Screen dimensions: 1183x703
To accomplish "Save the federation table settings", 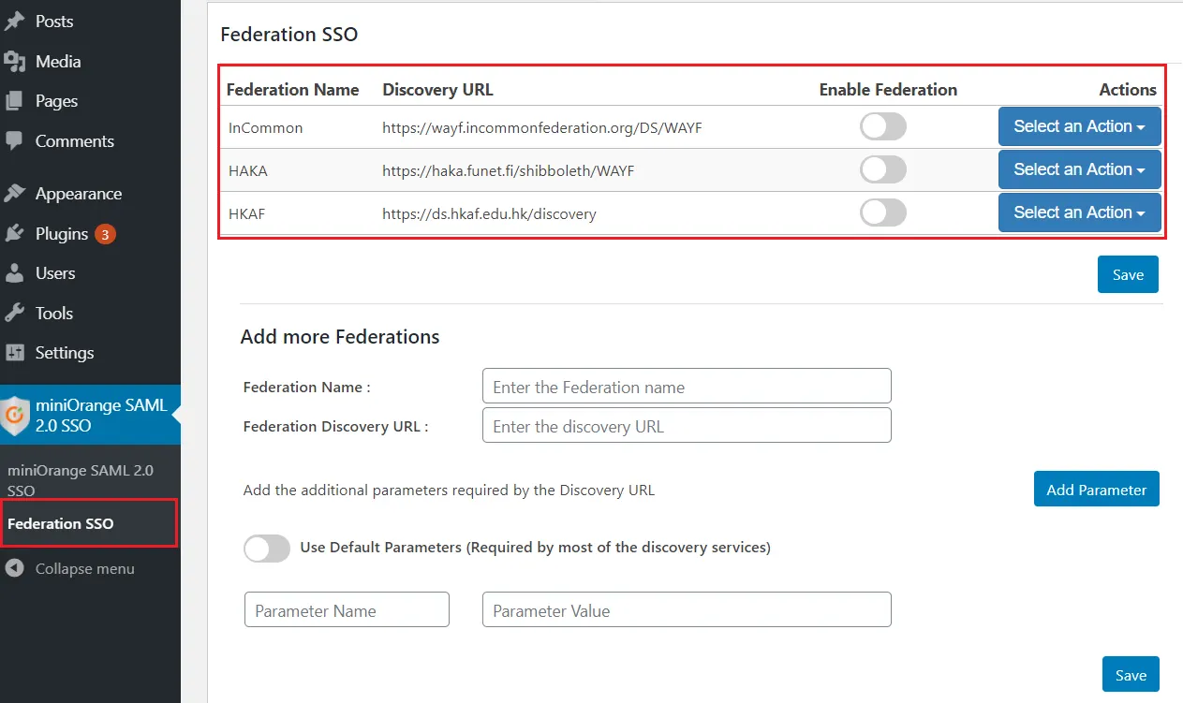I will [x=1128, y=274].
